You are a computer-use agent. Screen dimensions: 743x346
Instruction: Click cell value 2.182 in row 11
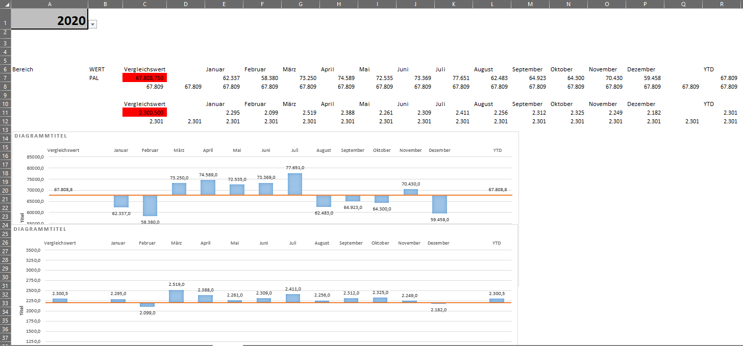click(654, 113)
